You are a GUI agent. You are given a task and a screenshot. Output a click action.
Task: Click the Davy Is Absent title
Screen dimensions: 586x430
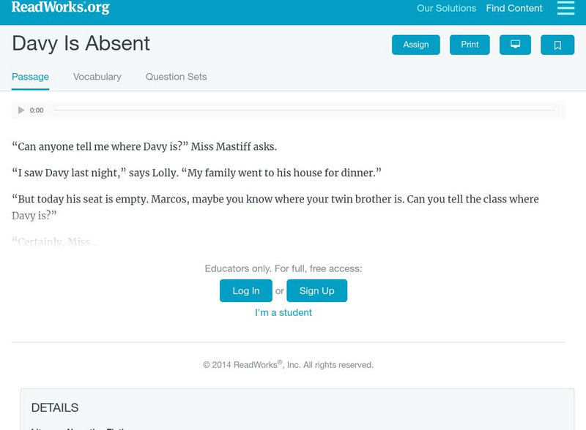[x=81, y=43]
